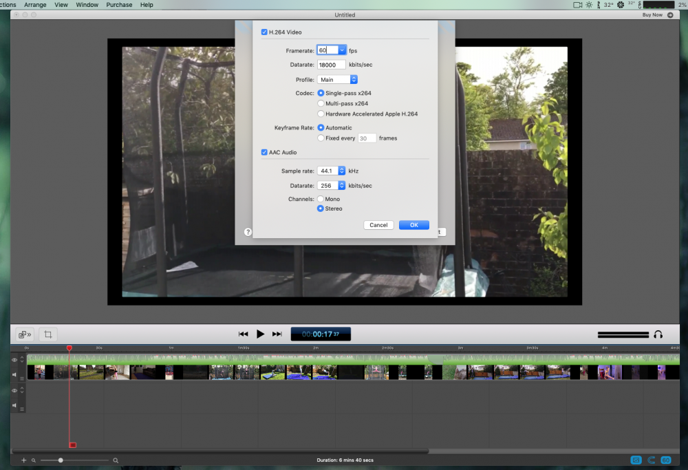Confirm settings with OK
The image size is (688, 470).
(413, 225)
